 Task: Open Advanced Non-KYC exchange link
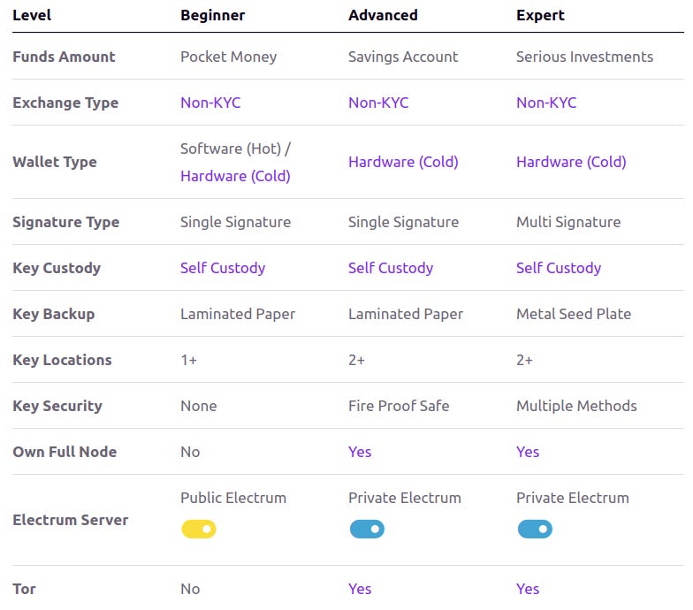(378, 103)
